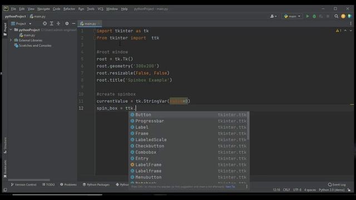Screen dimensions: 356x200
Task: Click the run with coverage icon
Action: click(321, 16)
